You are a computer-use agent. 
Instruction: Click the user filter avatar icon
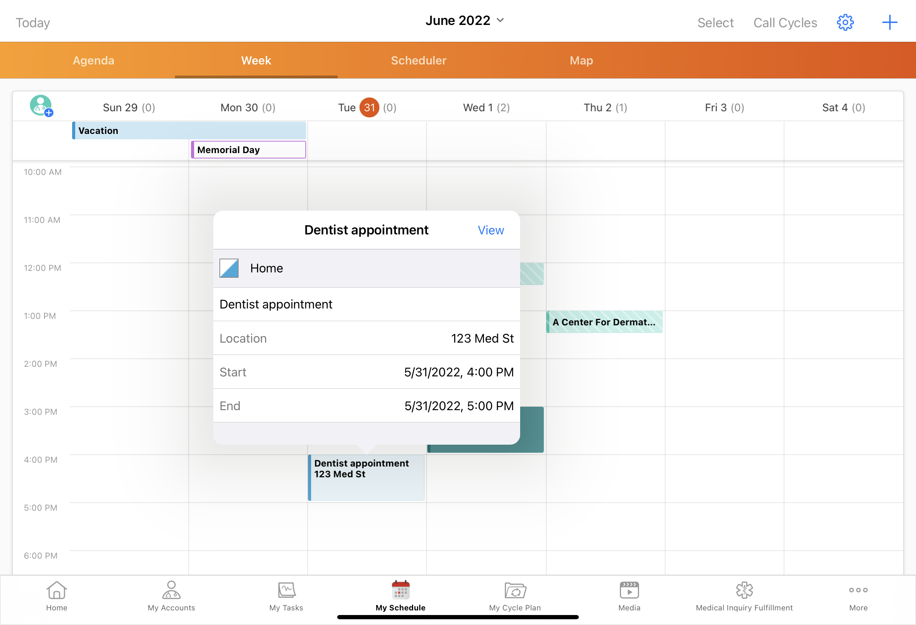[41, 106]
